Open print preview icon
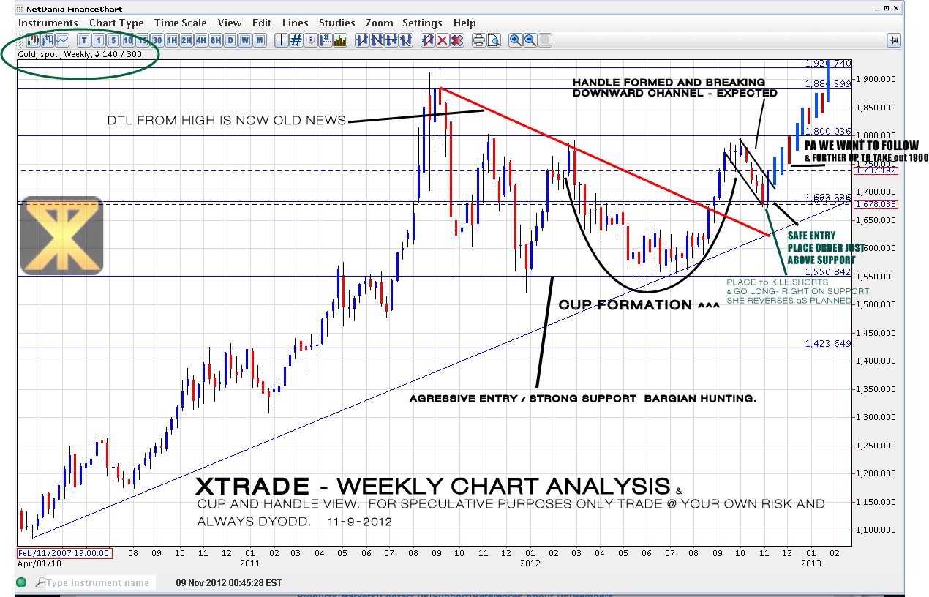The width and height of the screenshot is (929, 597). 494,40
